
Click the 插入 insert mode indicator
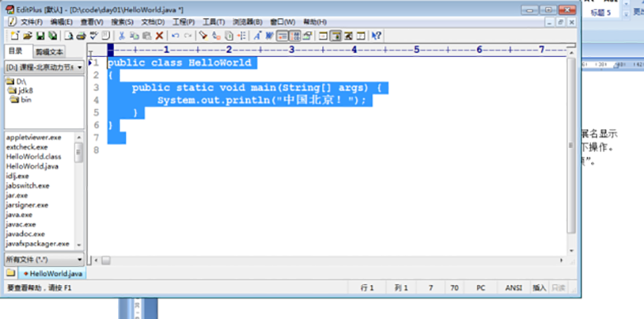[539, 288]
